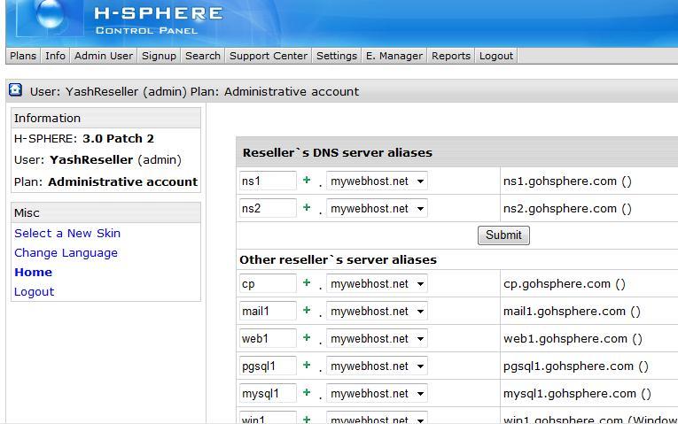678x424 pixels.
Task: Click the home icon beside User: YashReseller
Action: [x=15, y=89]
